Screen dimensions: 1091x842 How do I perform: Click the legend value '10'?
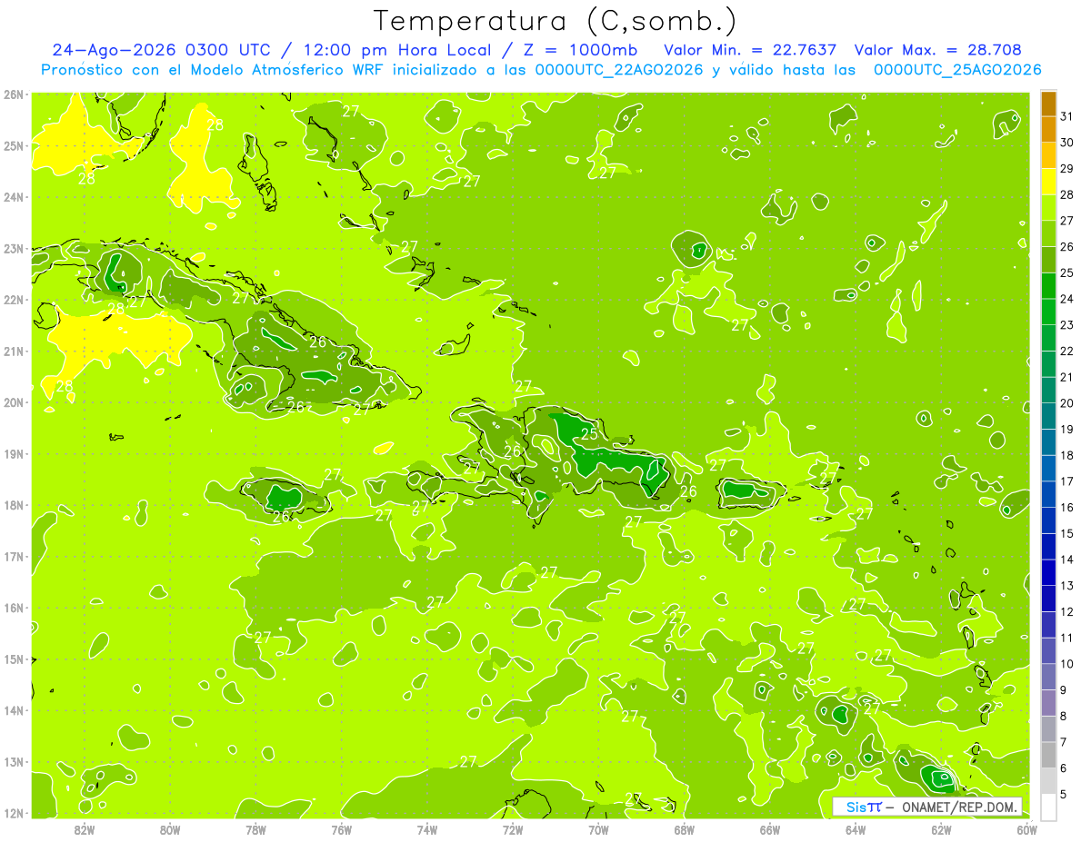[1066, 664]
